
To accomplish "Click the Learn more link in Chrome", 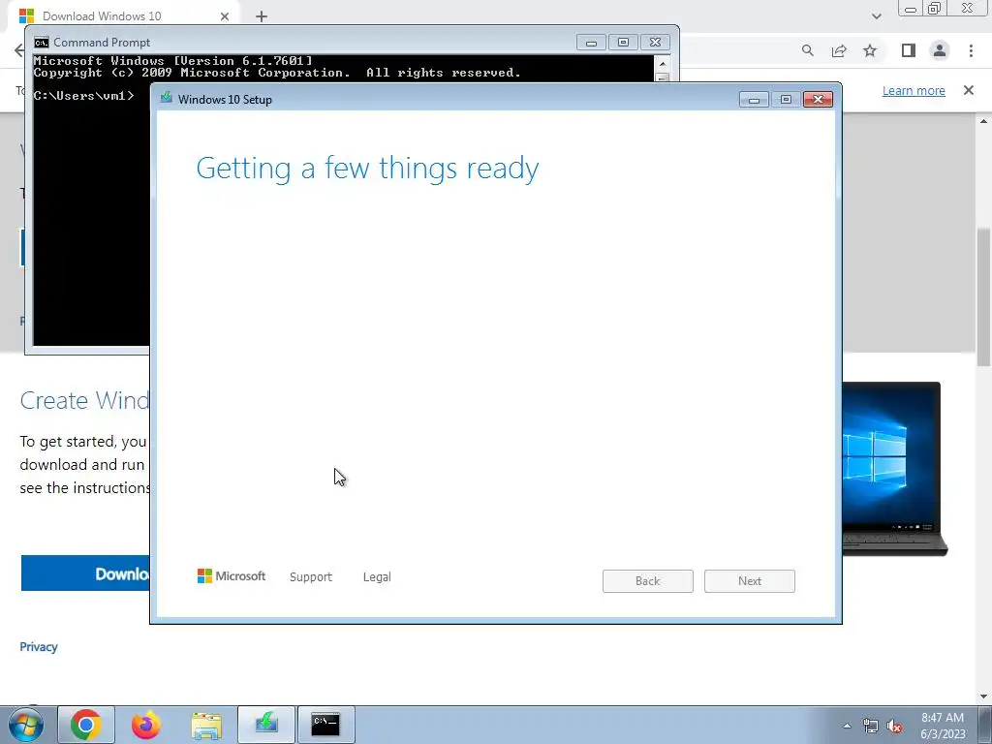I will [x=914, y=90].
